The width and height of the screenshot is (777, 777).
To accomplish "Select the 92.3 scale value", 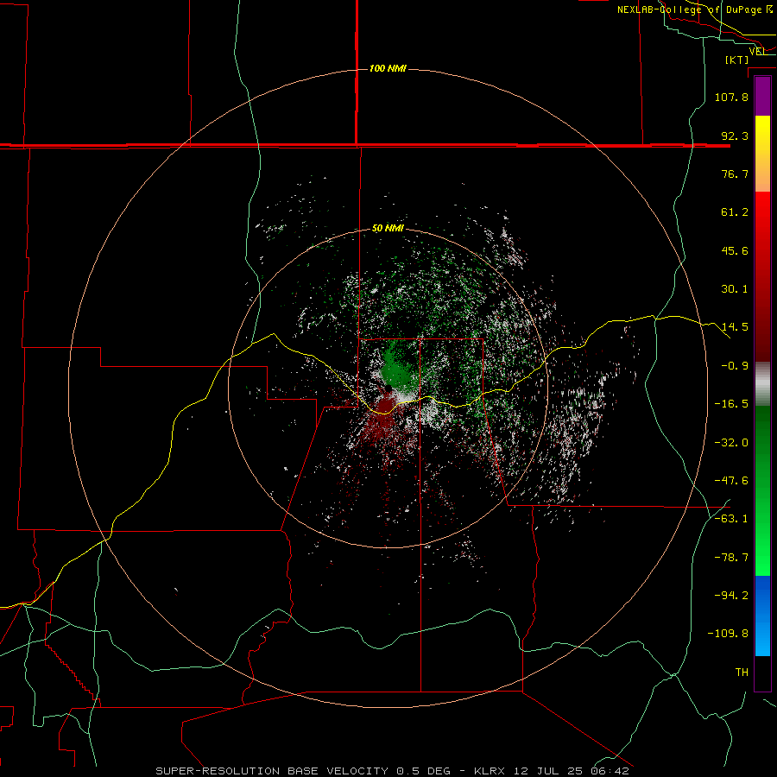I will click(x=735, y=136).
